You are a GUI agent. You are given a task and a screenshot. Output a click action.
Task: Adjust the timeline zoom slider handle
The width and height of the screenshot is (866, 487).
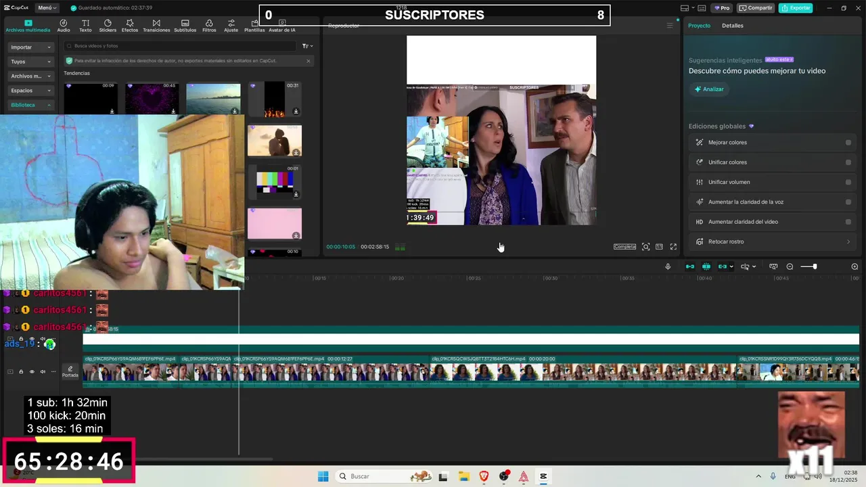815,266
